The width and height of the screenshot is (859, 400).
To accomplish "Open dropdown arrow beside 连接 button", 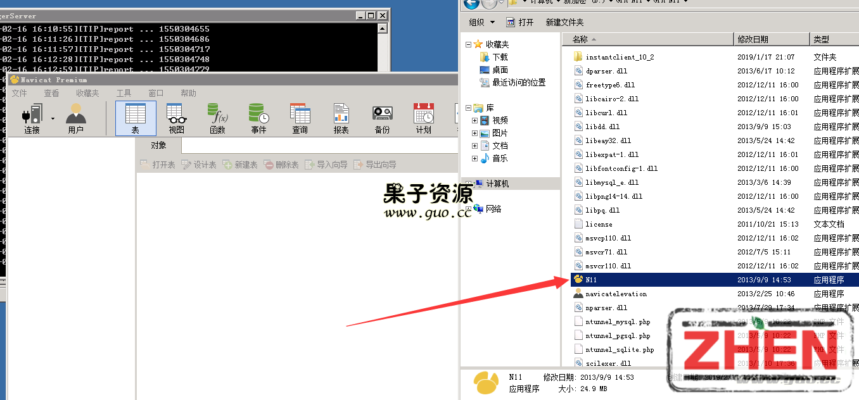I will click(53, 118).
